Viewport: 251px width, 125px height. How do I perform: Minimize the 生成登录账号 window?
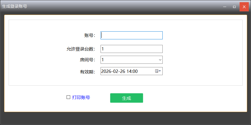[225, 7]
